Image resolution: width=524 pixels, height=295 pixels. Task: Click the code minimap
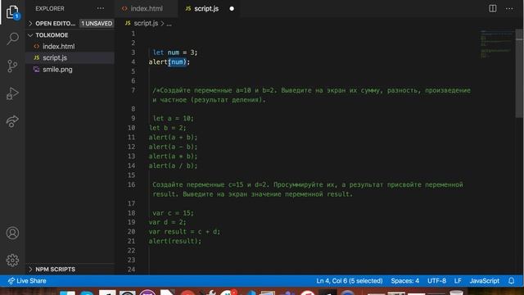point(497,45)
